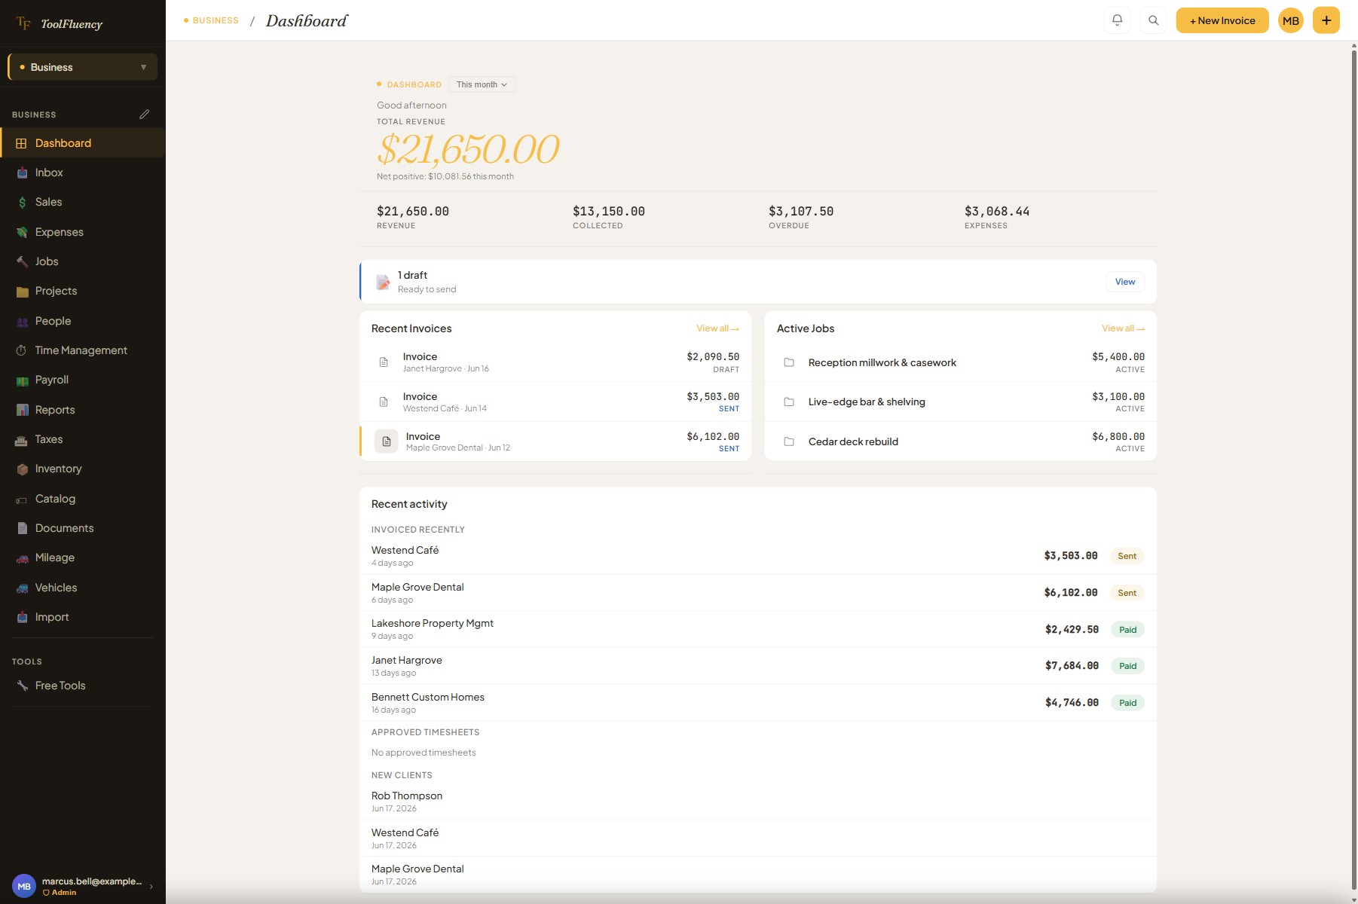The width and height of the screenshot is (1358, 904).
Task: Click the Vehicles icon in sidebar
Action: [22, 588]
